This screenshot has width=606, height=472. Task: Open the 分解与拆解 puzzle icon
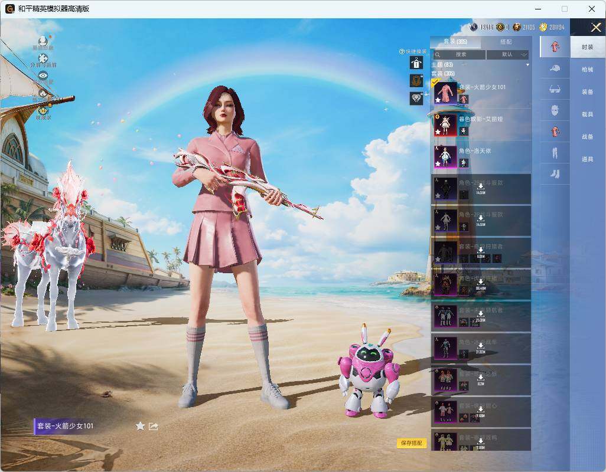click(x=43, y=58)
